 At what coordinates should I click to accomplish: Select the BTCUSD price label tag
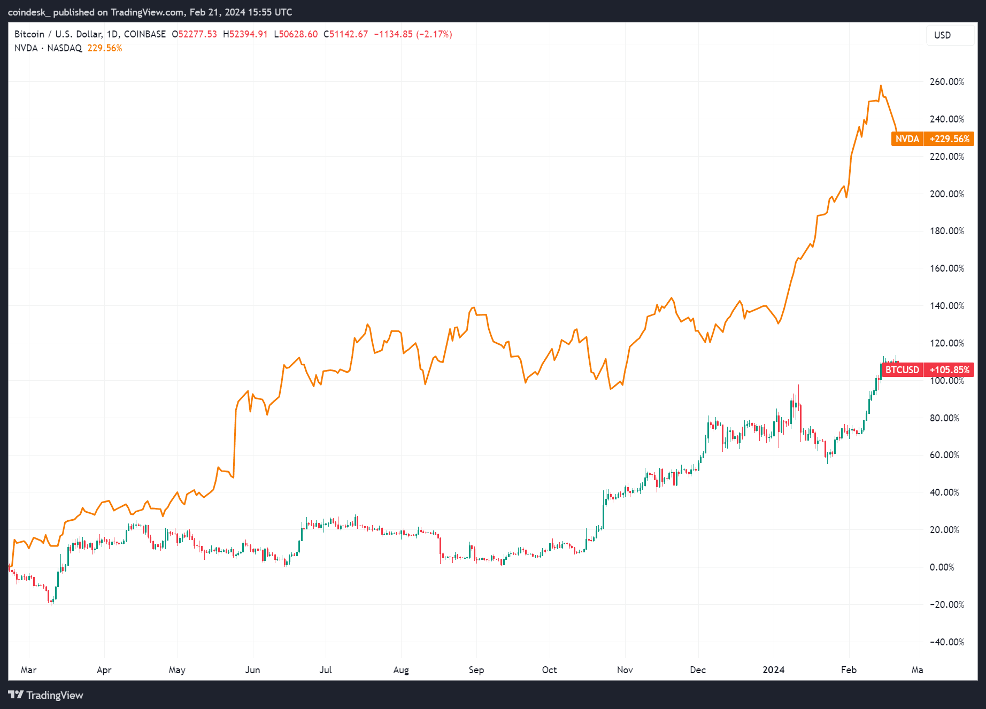(902, 370)
